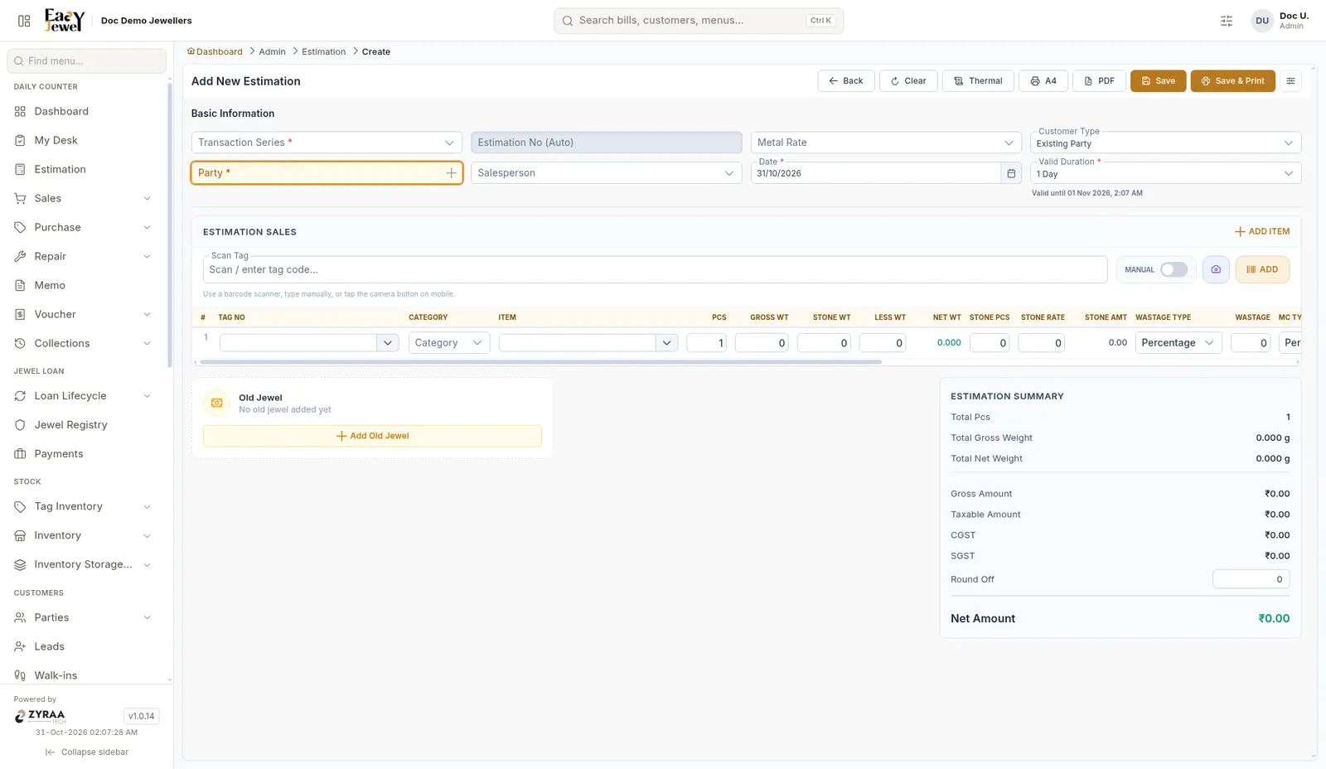
Task: Click the Dashboard sidebar icon
Action: [x=21, y=111]
